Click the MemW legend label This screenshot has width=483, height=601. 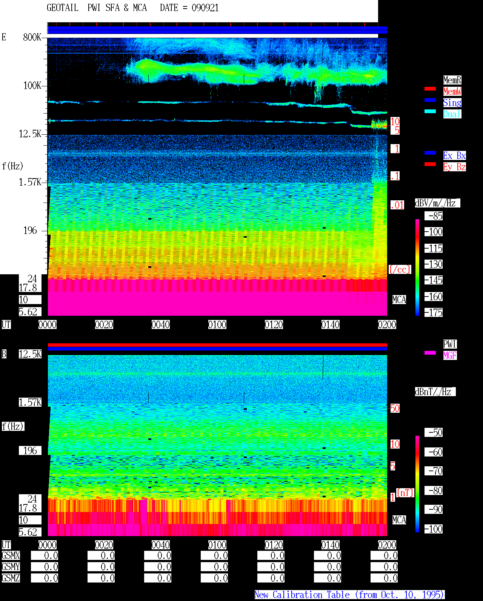click(x=452, y=91)
